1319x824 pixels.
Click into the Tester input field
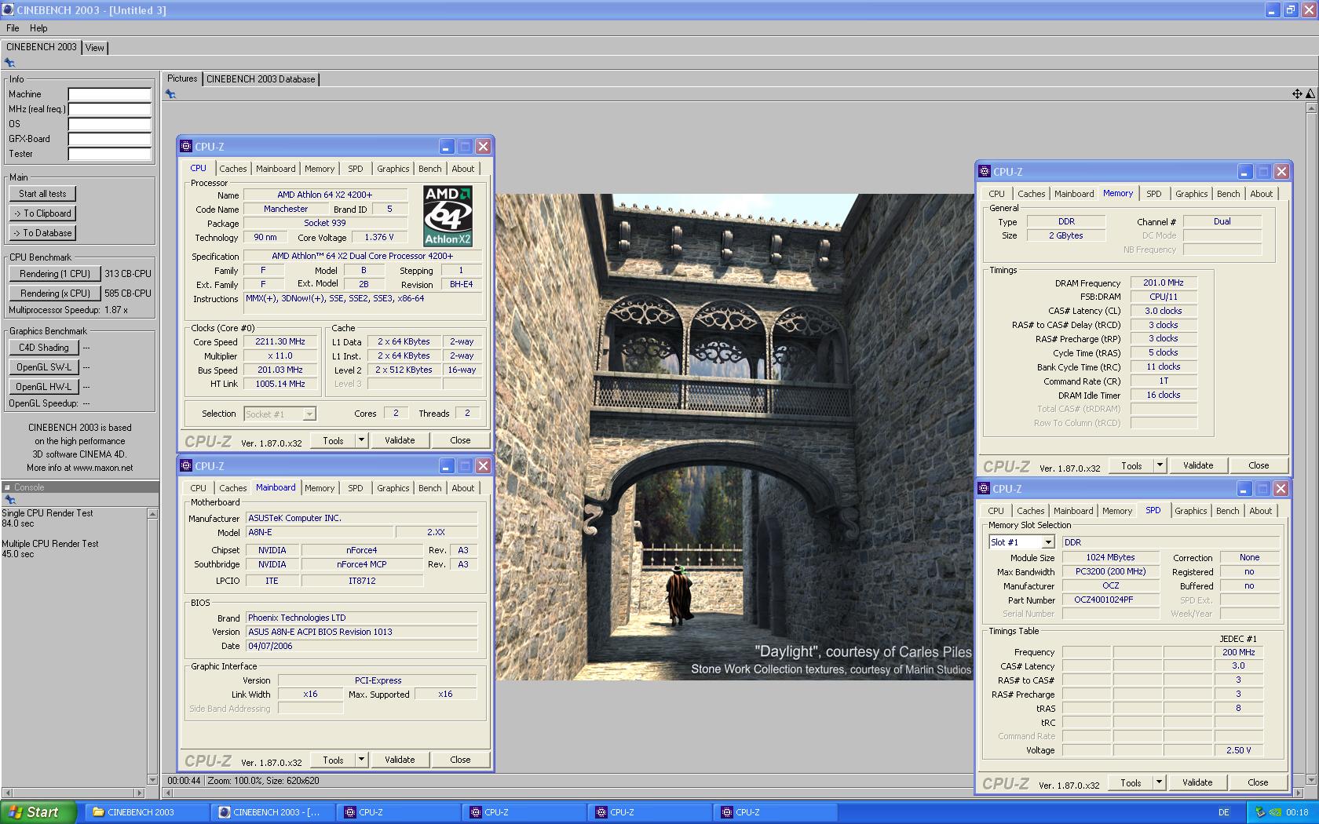point(109,154)
